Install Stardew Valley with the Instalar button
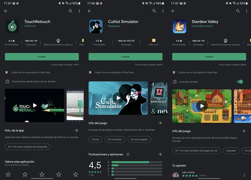 209,57
